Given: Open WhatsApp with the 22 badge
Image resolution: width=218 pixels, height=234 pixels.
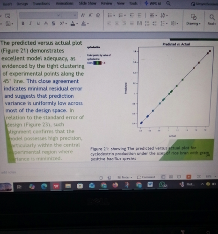Looking at the screenshot, I should click(163, 185).
